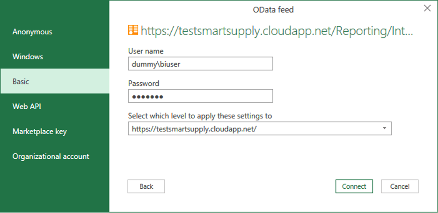The width and height of the screenshot is (438, 213).
Task: Close the OData feed dialog
Action: click(x=427, y=8)
